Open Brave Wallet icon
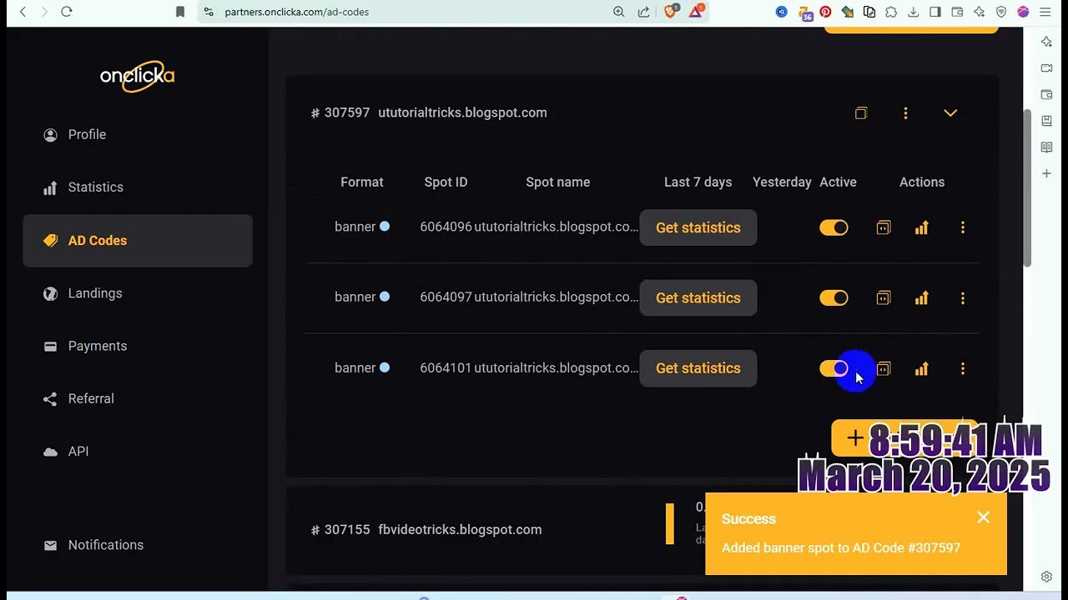 (x=957, y=12)
